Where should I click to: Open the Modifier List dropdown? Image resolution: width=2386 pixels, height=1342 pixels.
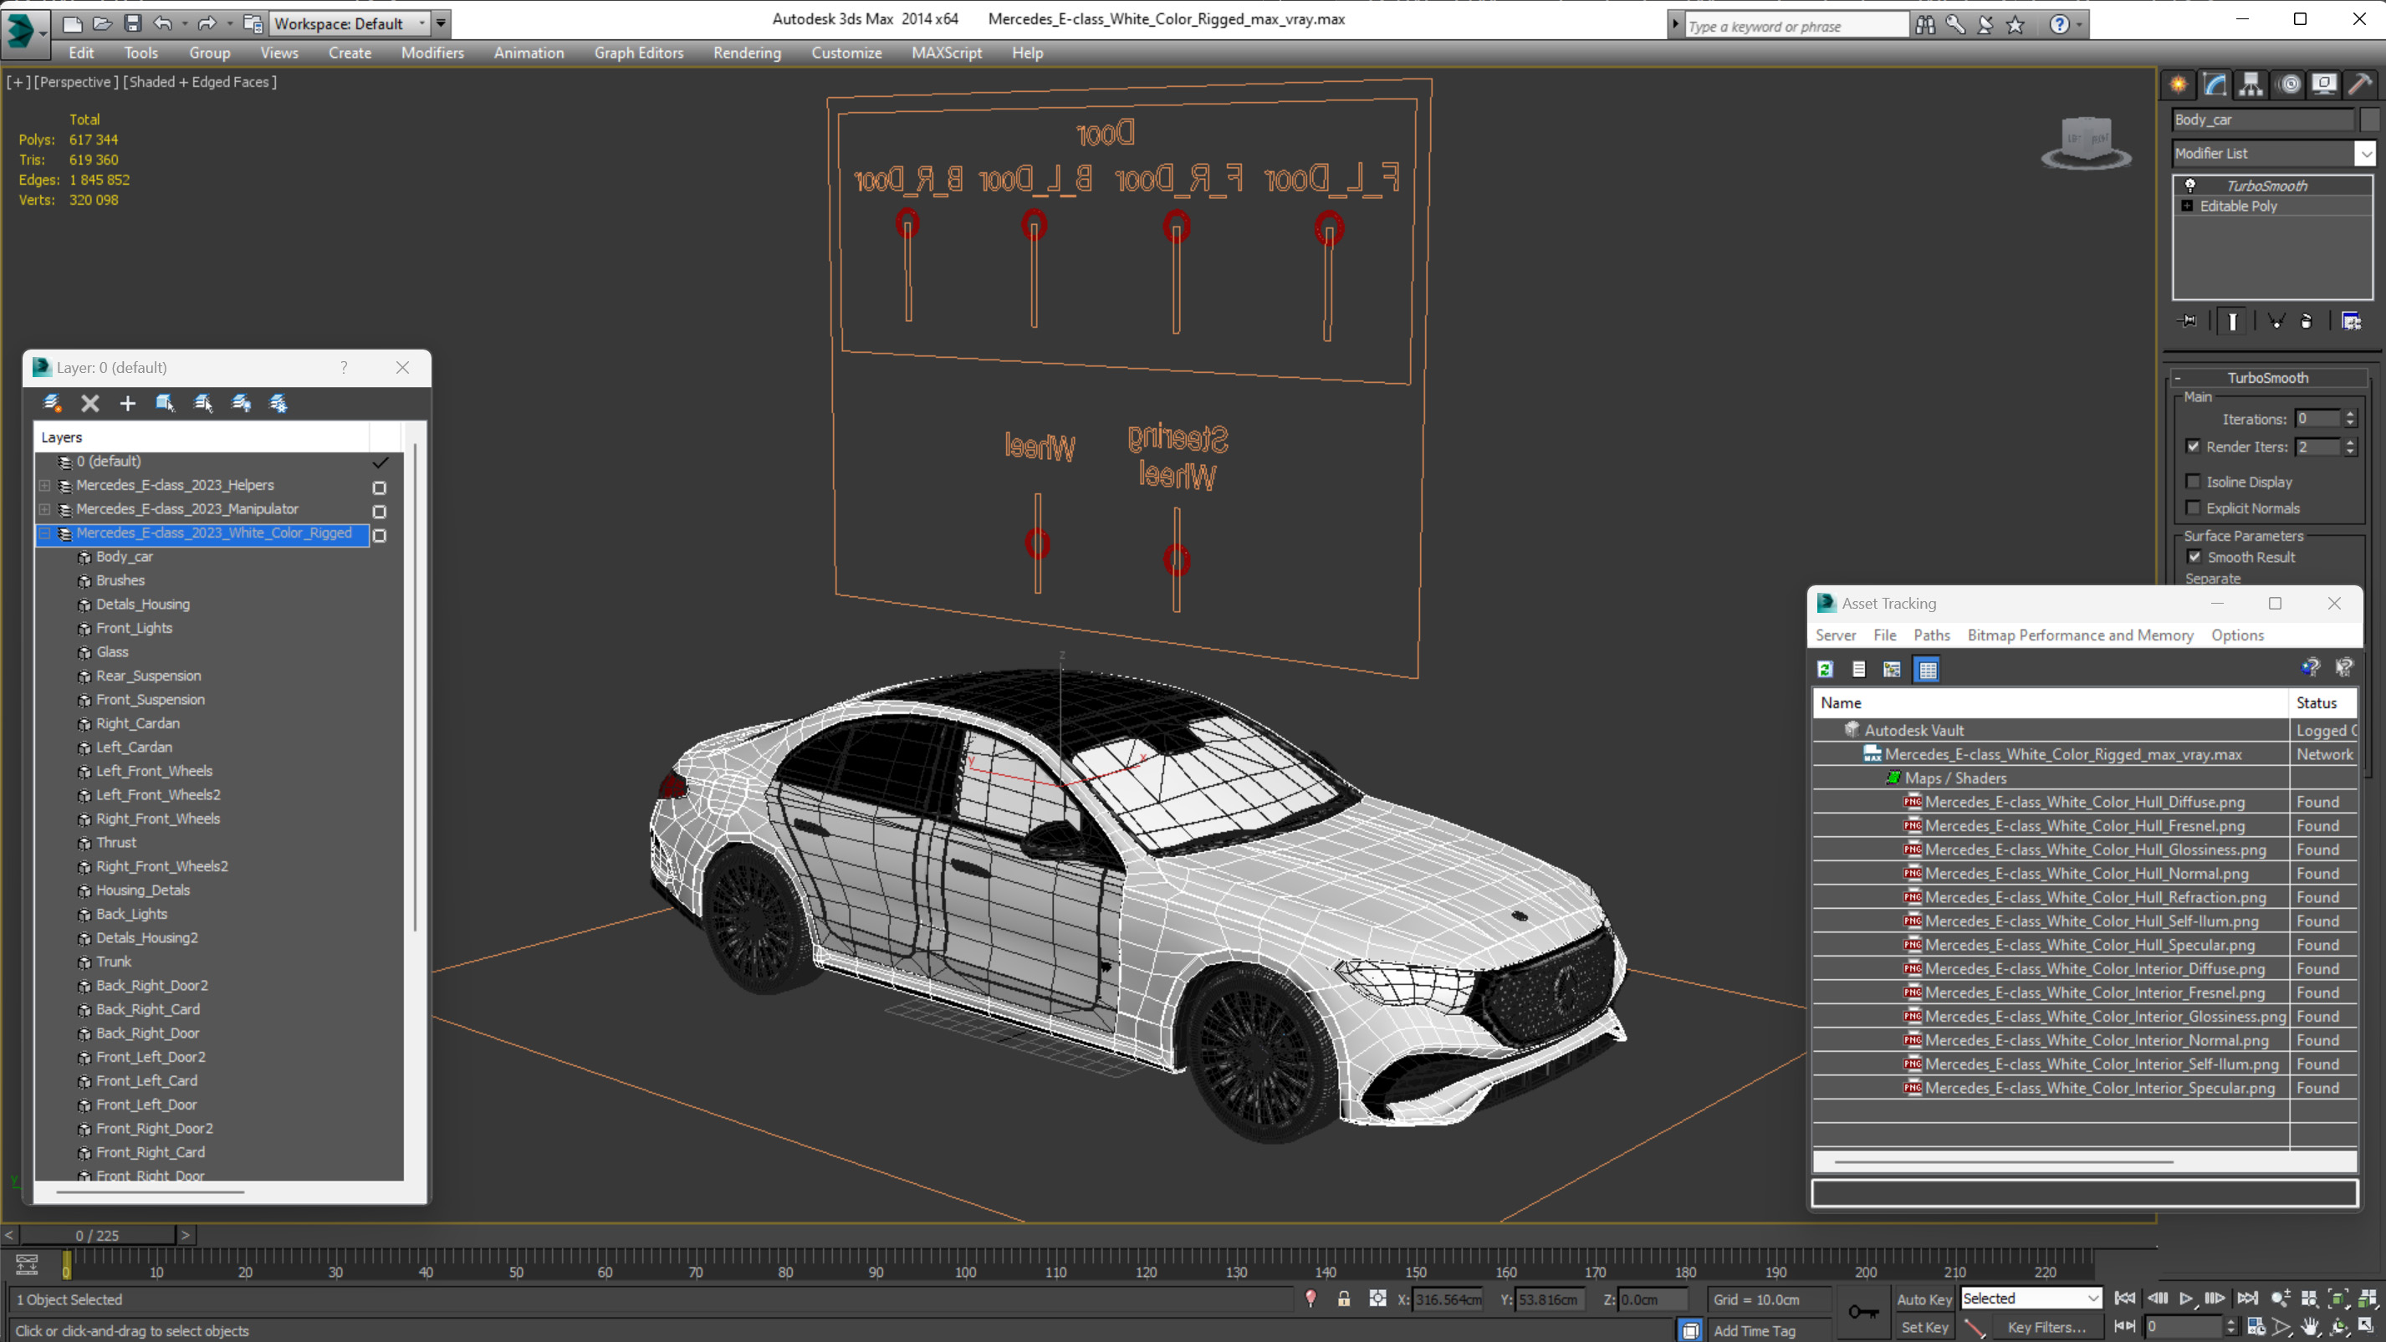click(2366, 154)
